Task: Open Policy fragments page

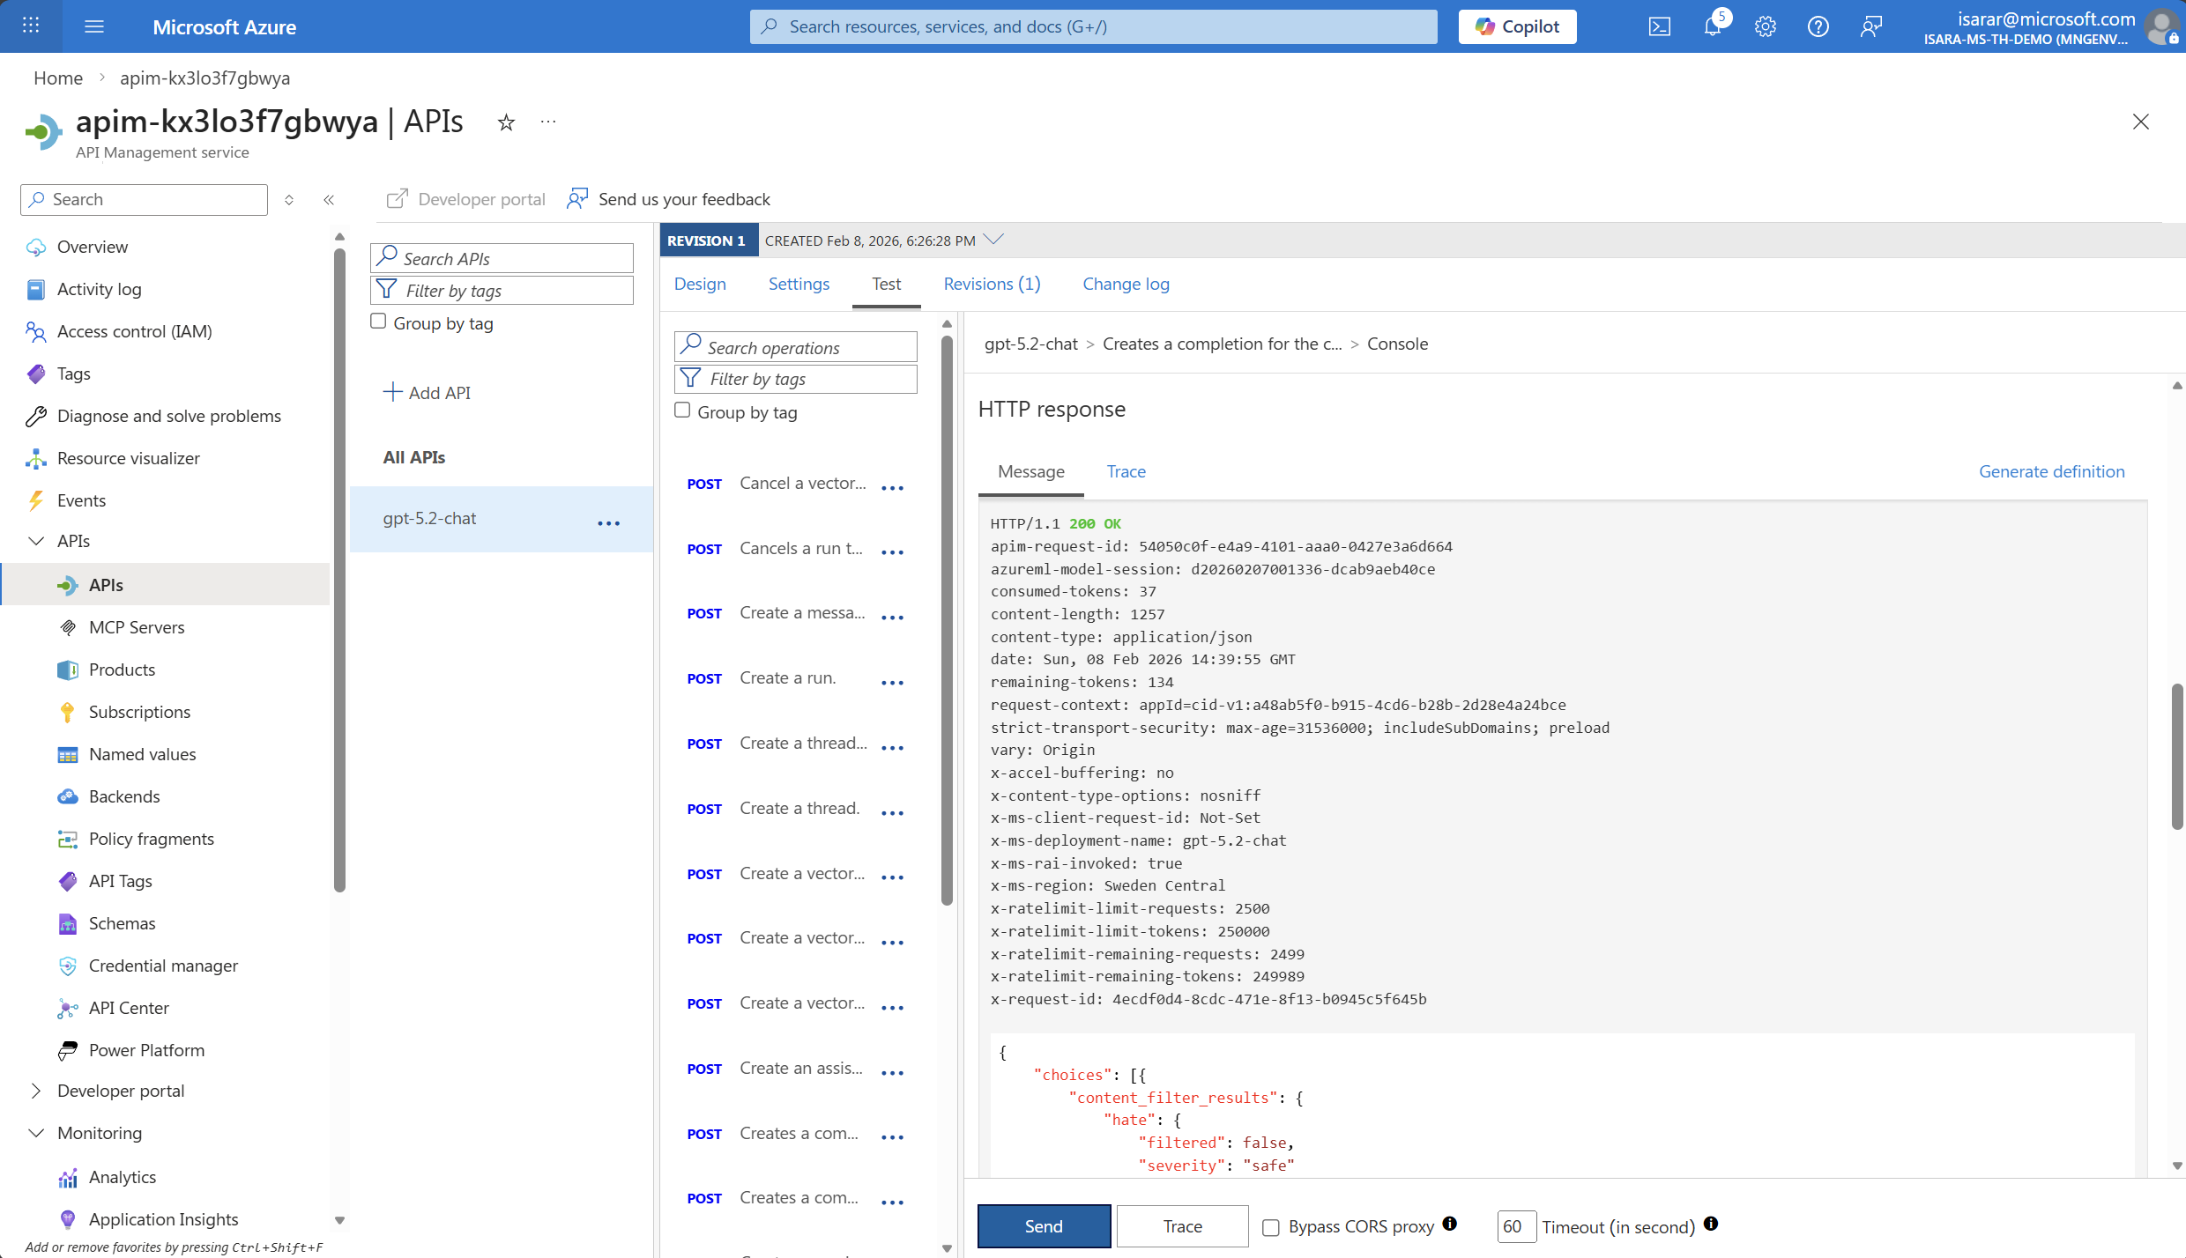Action: (151, 839)
